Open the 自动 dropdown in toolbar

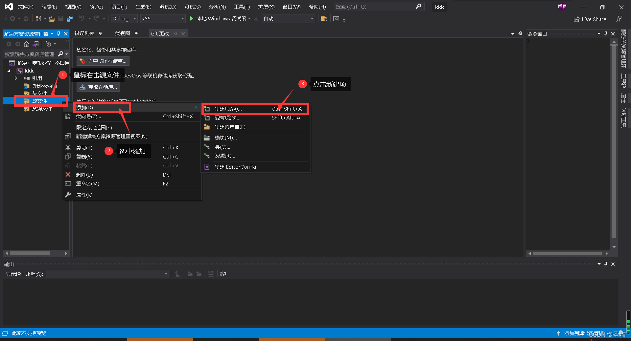(x=288, y=19)
